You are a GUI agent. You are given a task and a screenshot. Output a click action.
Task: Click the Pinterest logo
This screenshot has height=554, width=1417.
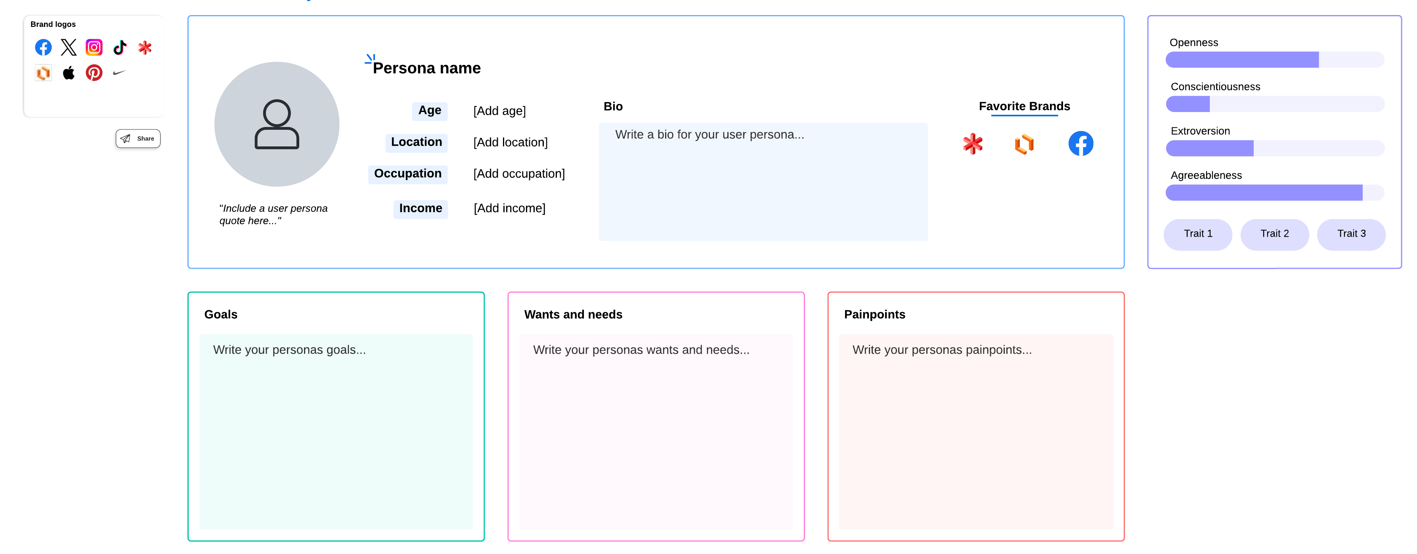click(94, 72)
